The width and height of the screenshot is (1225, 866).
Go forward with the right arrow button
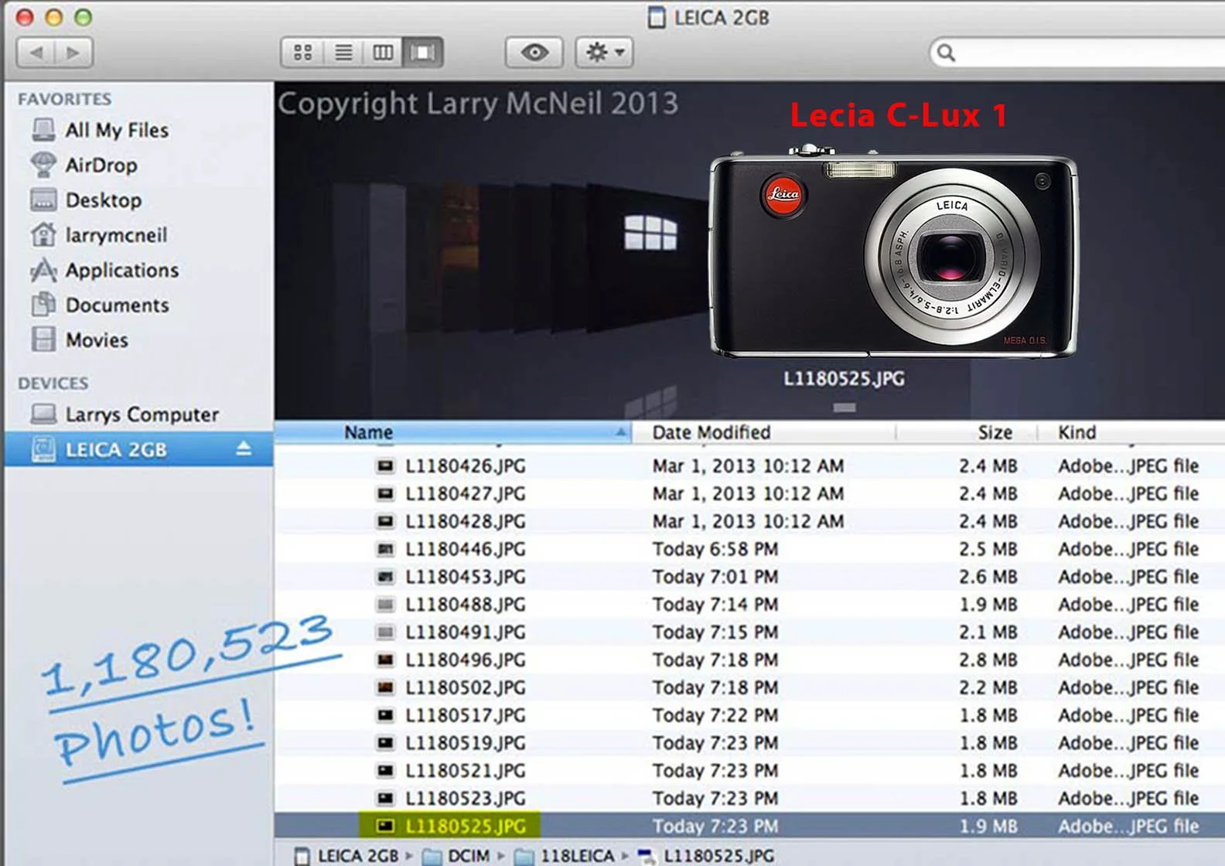pyautogui.click(x=73, y=53)
